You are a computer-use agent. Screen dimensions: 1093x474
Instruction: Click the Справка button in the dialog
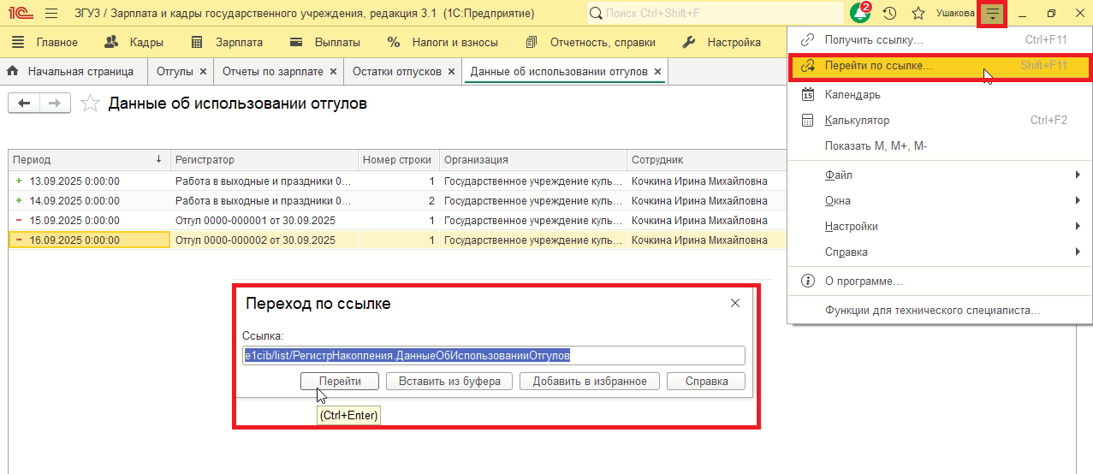[x=706, y=381]
